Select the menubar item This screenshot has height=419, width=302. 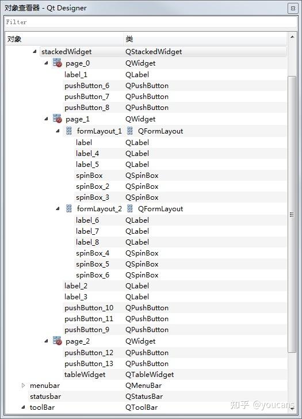tap(45, 386)
